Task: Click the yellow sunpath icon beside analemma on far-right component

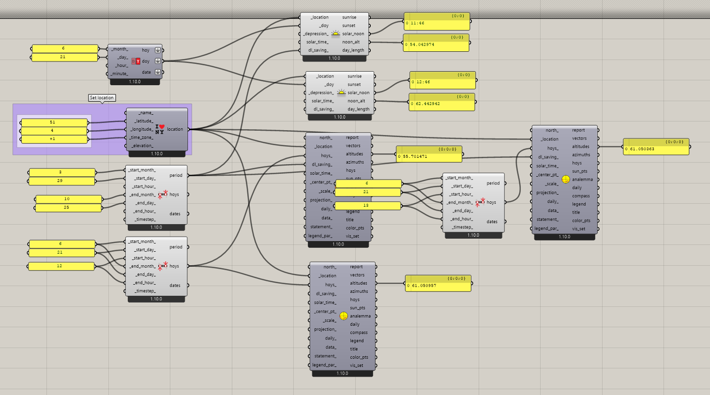Action: [565, 179]
